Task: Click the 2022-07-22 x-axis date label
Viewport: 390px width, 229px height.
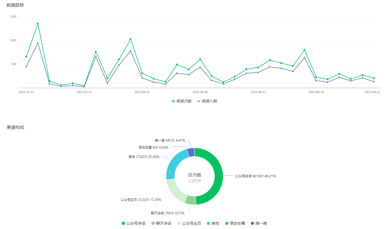Action: (26, 92)
